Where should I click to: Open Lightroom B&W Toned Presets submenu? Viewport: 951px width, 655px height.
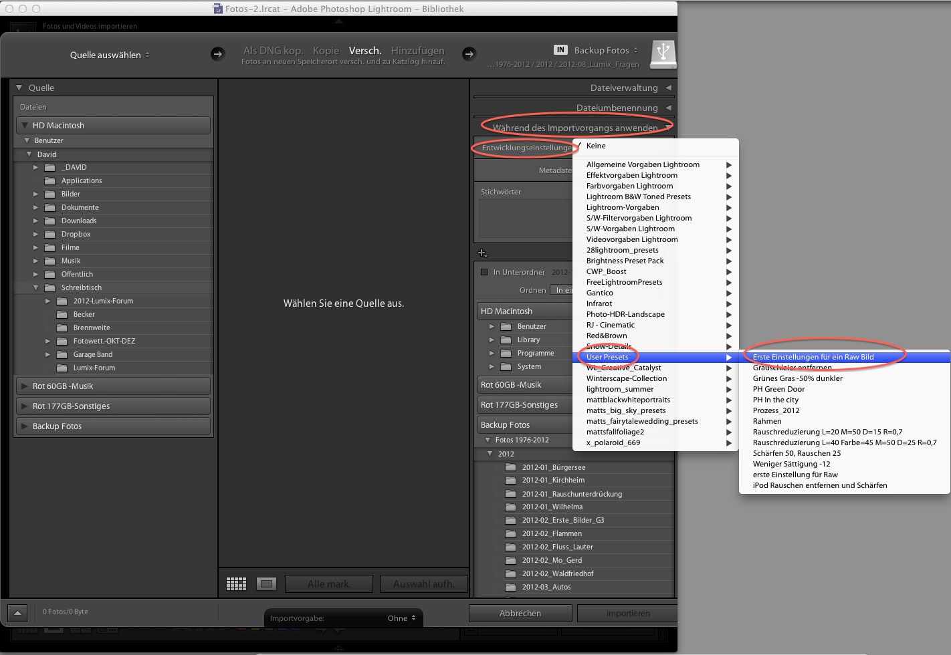(x=655, y=196)
